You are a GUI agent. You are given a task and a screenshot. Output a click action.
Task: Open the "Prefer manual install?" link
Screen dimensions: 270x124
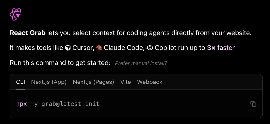tap(141, 63)
